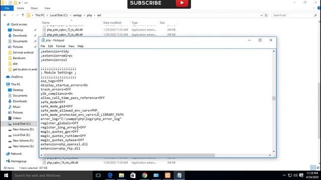The image size is (321, 180).
Task: Click 'Search the web and Windows' box
Action: tap(52, 175)
